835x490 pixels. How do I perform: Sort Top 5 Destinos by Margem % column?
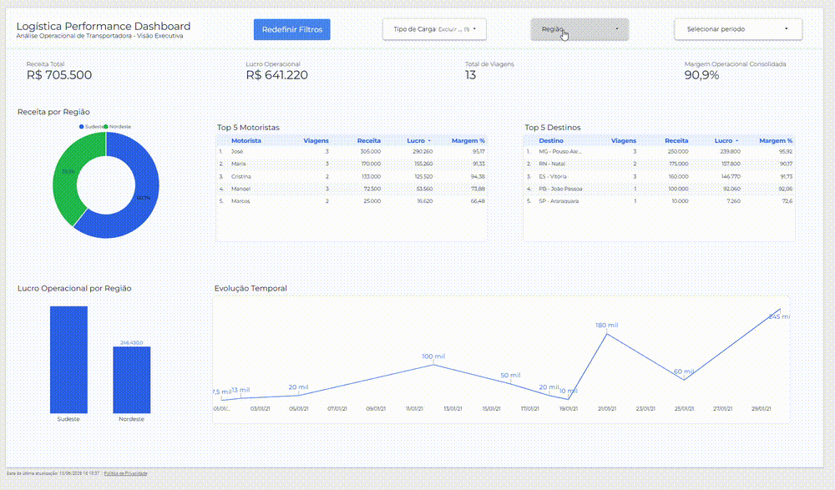pos(776,140)
